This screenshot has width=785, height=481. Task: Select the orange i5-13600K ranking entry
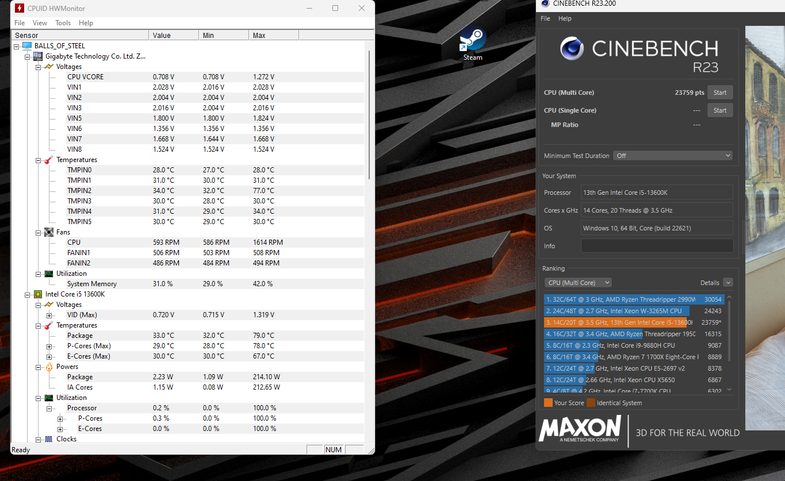pos(634,322)
